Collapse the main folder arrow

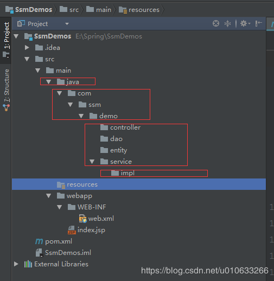38,71
